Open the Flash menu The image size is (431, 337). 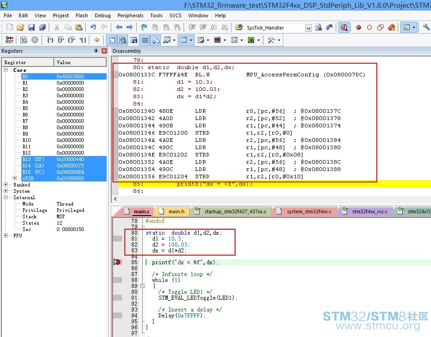pyautogui.click(x=82, y=15)
